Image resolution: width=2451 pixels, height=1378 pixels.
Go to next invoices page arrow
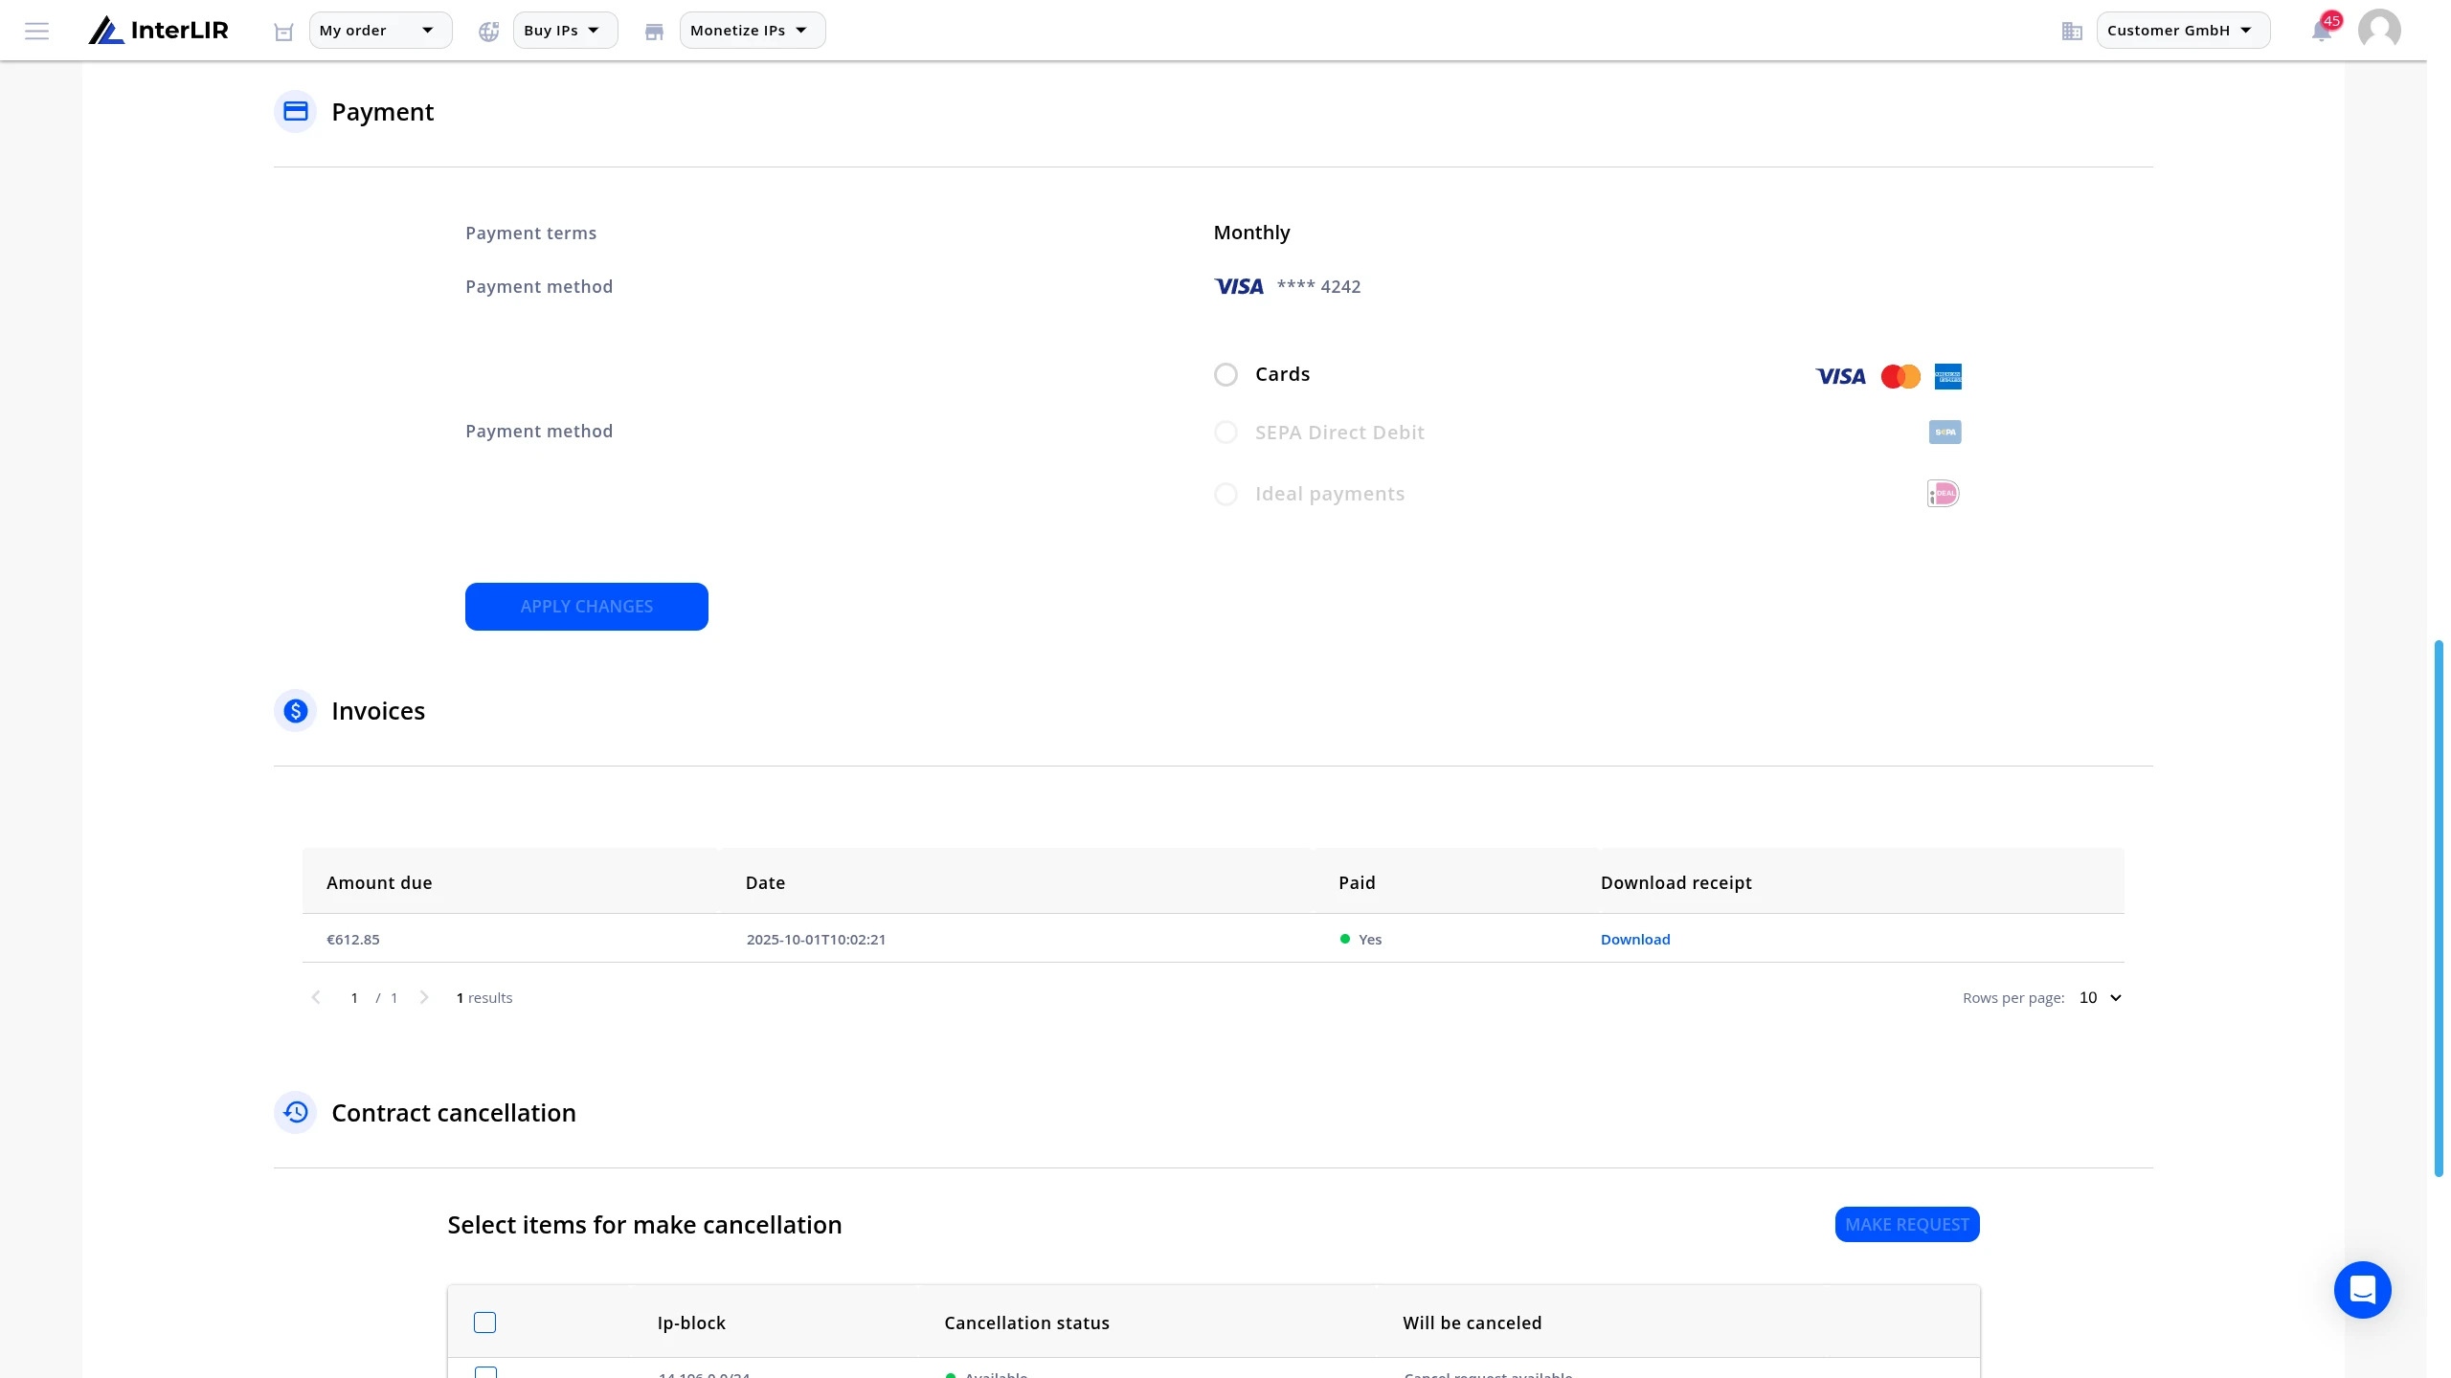(x=424, y=998)
